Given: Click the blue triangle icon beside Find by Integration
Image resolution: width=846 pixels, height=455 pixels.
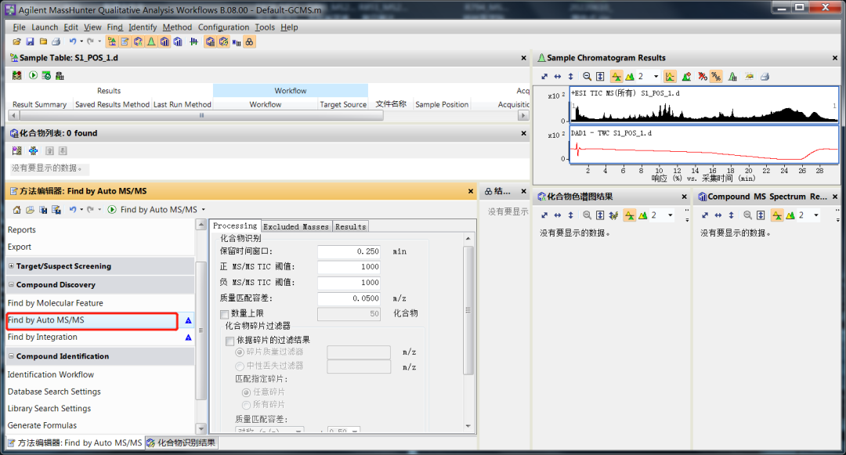Looking at the screenshot, I should pos(188,338).
